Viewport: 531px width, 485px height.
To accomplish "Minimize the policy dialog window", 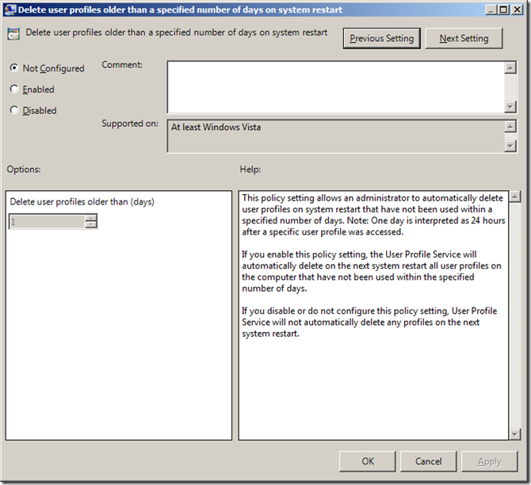I will pos(491,10).
